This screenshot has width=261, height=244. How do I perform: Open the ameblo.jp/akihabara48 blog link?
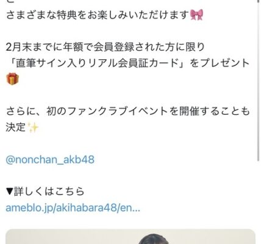pyautogui.click(x=73, y=208)
